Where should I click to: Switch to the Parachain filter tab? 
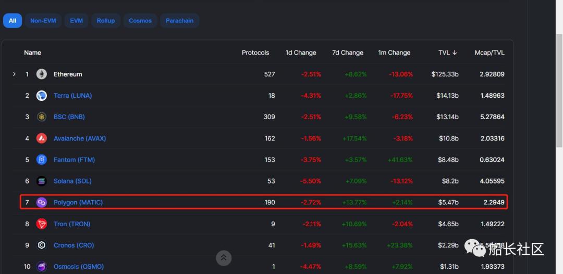pyautogui.click(x=179, y=20)
